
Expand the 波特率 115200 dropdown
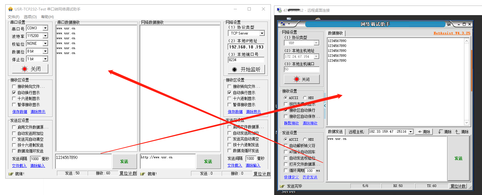(46, 36)
